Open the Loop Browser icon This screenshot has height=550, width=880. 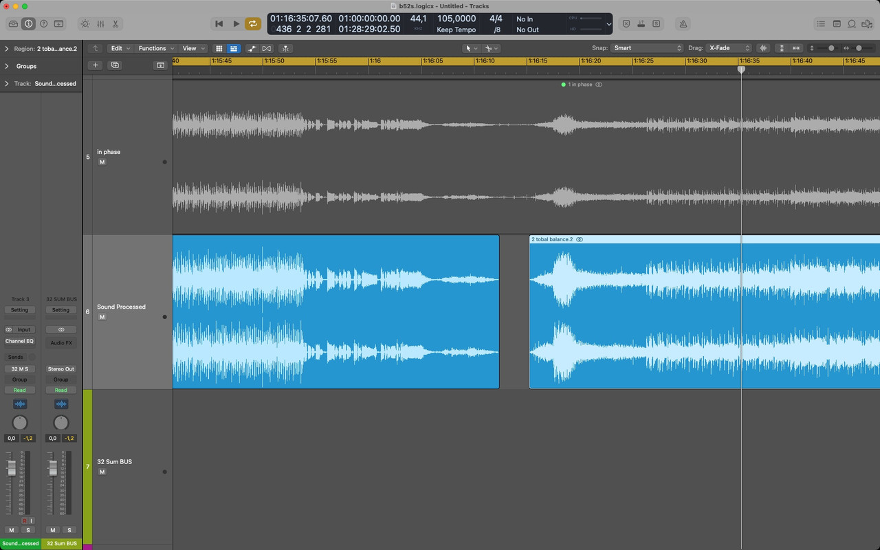pyautogui.click(x=852, y=23)
